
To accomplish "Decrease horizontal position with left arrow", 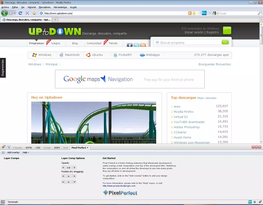I will tap(63, 176).
